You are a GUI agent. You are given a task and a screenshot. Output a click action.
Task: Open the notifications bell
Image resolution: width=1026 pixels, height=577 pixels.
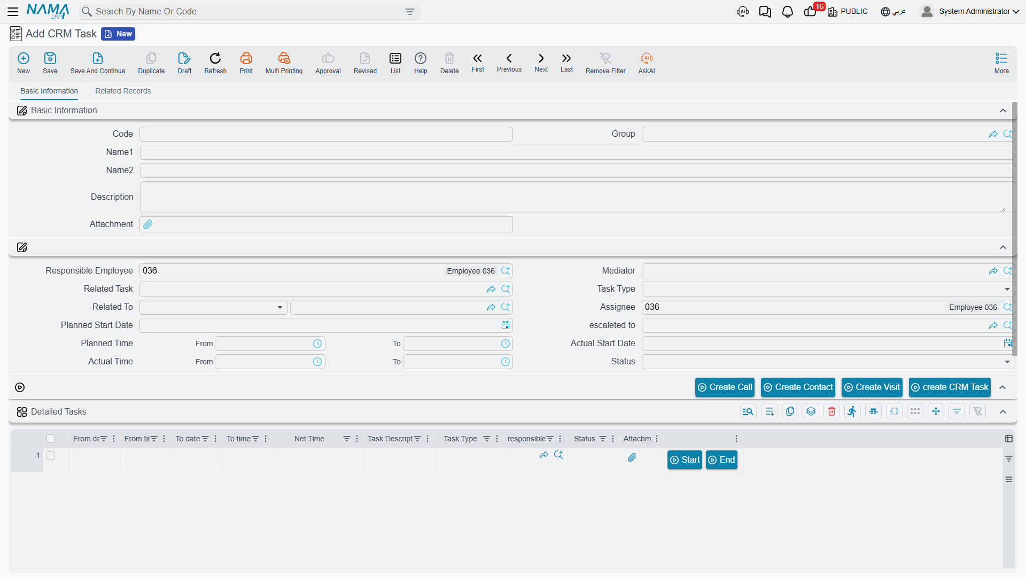tap(787, 12)
